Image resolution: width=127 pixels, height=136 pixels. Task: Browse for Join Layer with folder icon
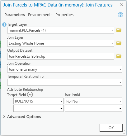point(119,43)
